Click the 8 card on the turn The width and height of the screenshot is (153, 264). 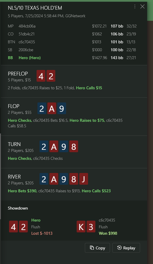click(73, 146)
